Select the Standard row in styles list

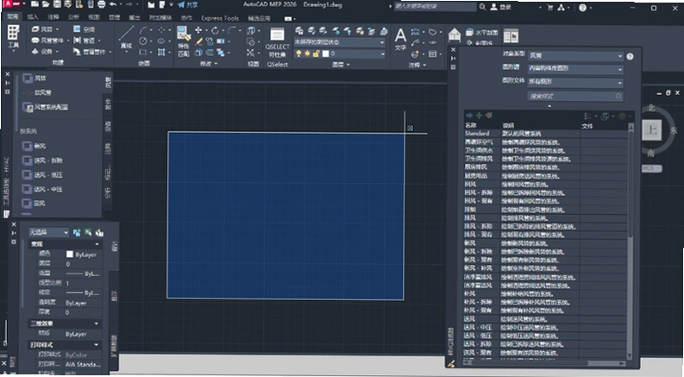(x=546, y=134)
